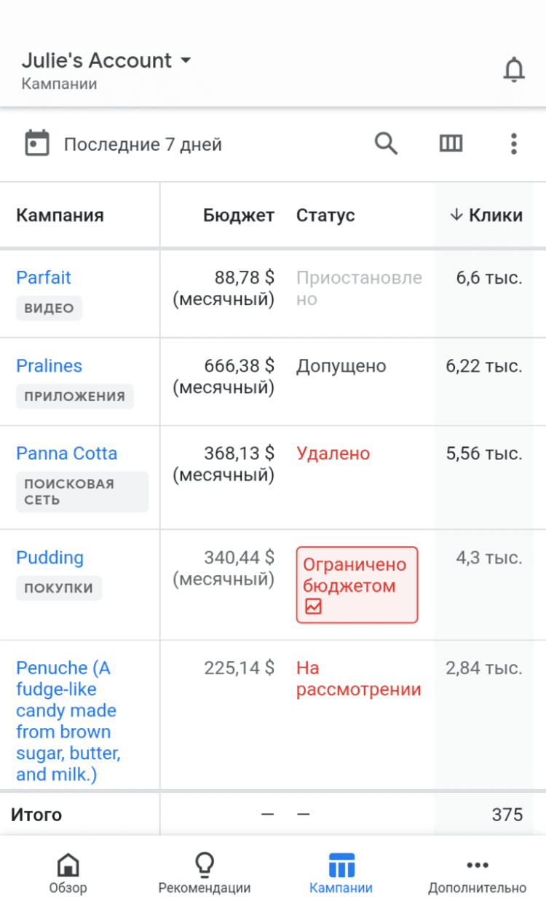Tap the calendar date range icon
Image resolution: width=546 pixels, height=910 pixels.
pos(37,143)
